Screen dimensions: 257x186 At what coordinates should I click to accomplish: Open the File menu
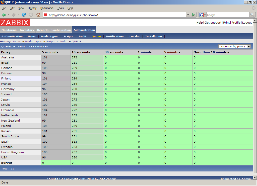[4, 8]
